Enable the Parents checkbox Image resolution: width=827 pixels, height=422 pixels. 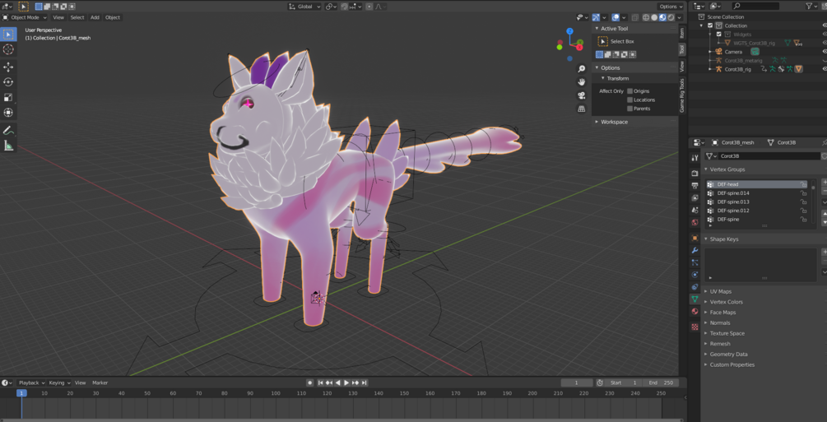click(630, 108)
